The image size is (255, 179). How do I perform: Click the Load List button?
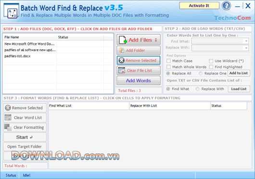pyautogui.click(x=239, y=89)
